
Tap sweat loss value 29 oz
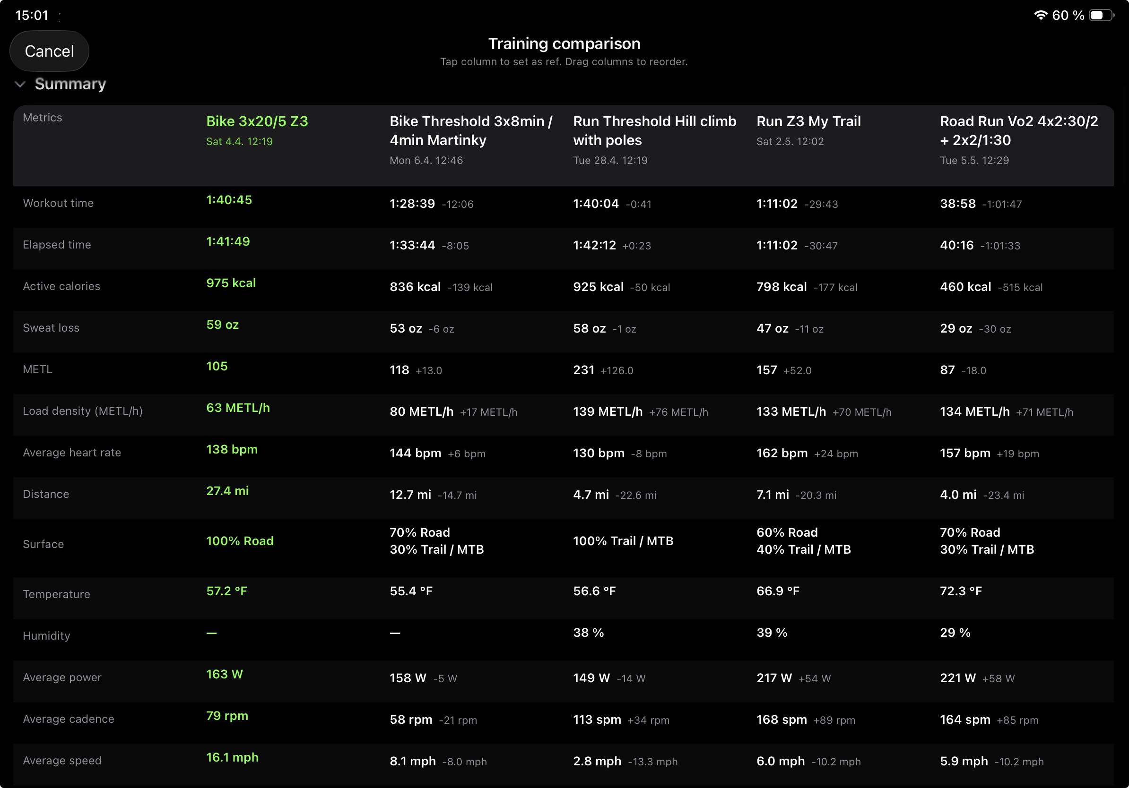[956, 328]
